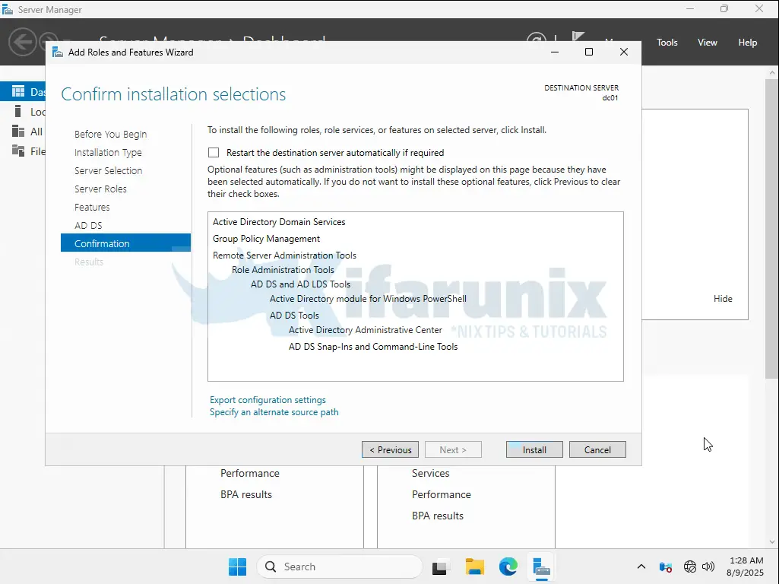Open Export configuration settings link
Viewport: 779px width, 584px height.
[268, 400]
